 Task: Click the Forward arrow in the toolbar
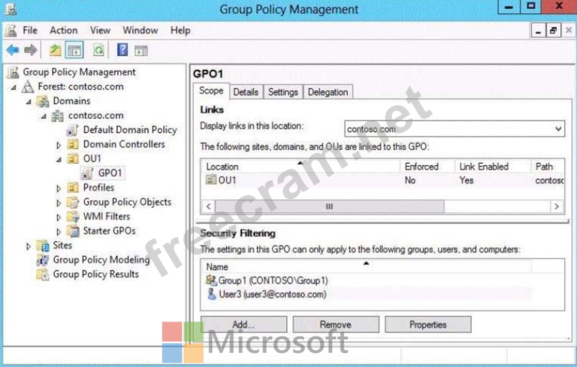[x=30, y=50]
